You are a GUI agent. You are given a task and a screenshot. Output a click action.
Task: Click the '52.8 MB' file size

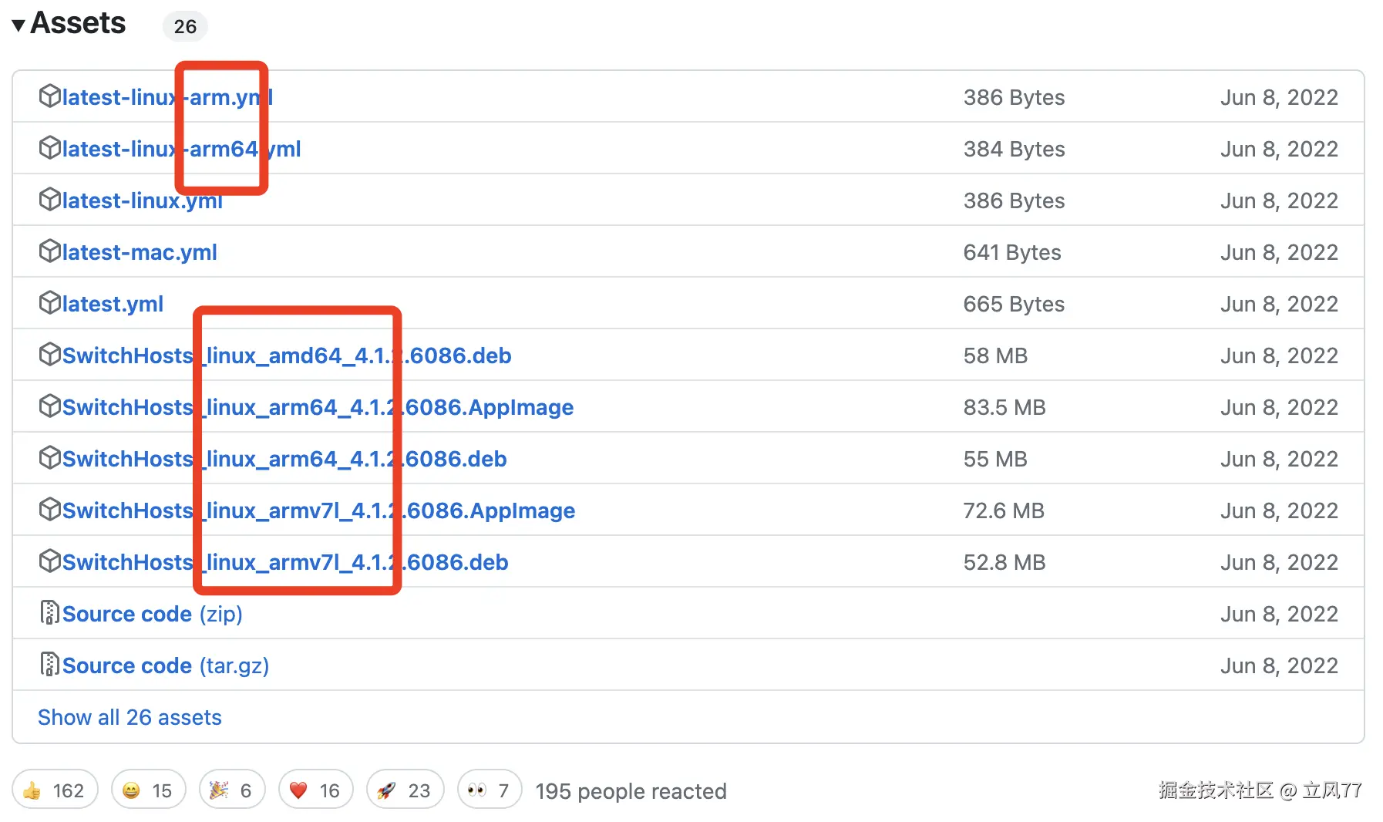[x=1004, y=562]
